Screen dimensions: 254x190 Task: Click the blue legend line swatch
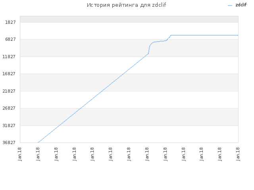click(230, 6)
